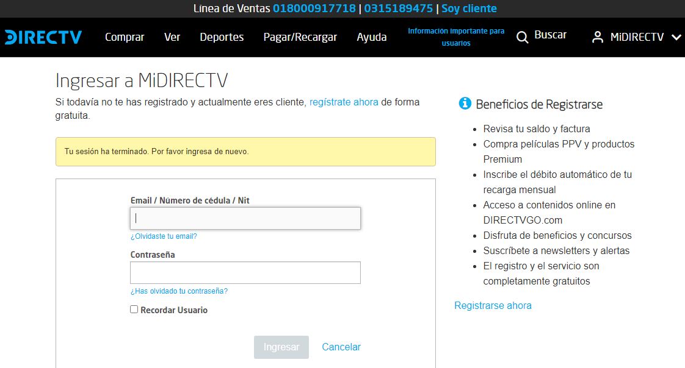Click the 0315189475 phone number link

click(399, 9)
